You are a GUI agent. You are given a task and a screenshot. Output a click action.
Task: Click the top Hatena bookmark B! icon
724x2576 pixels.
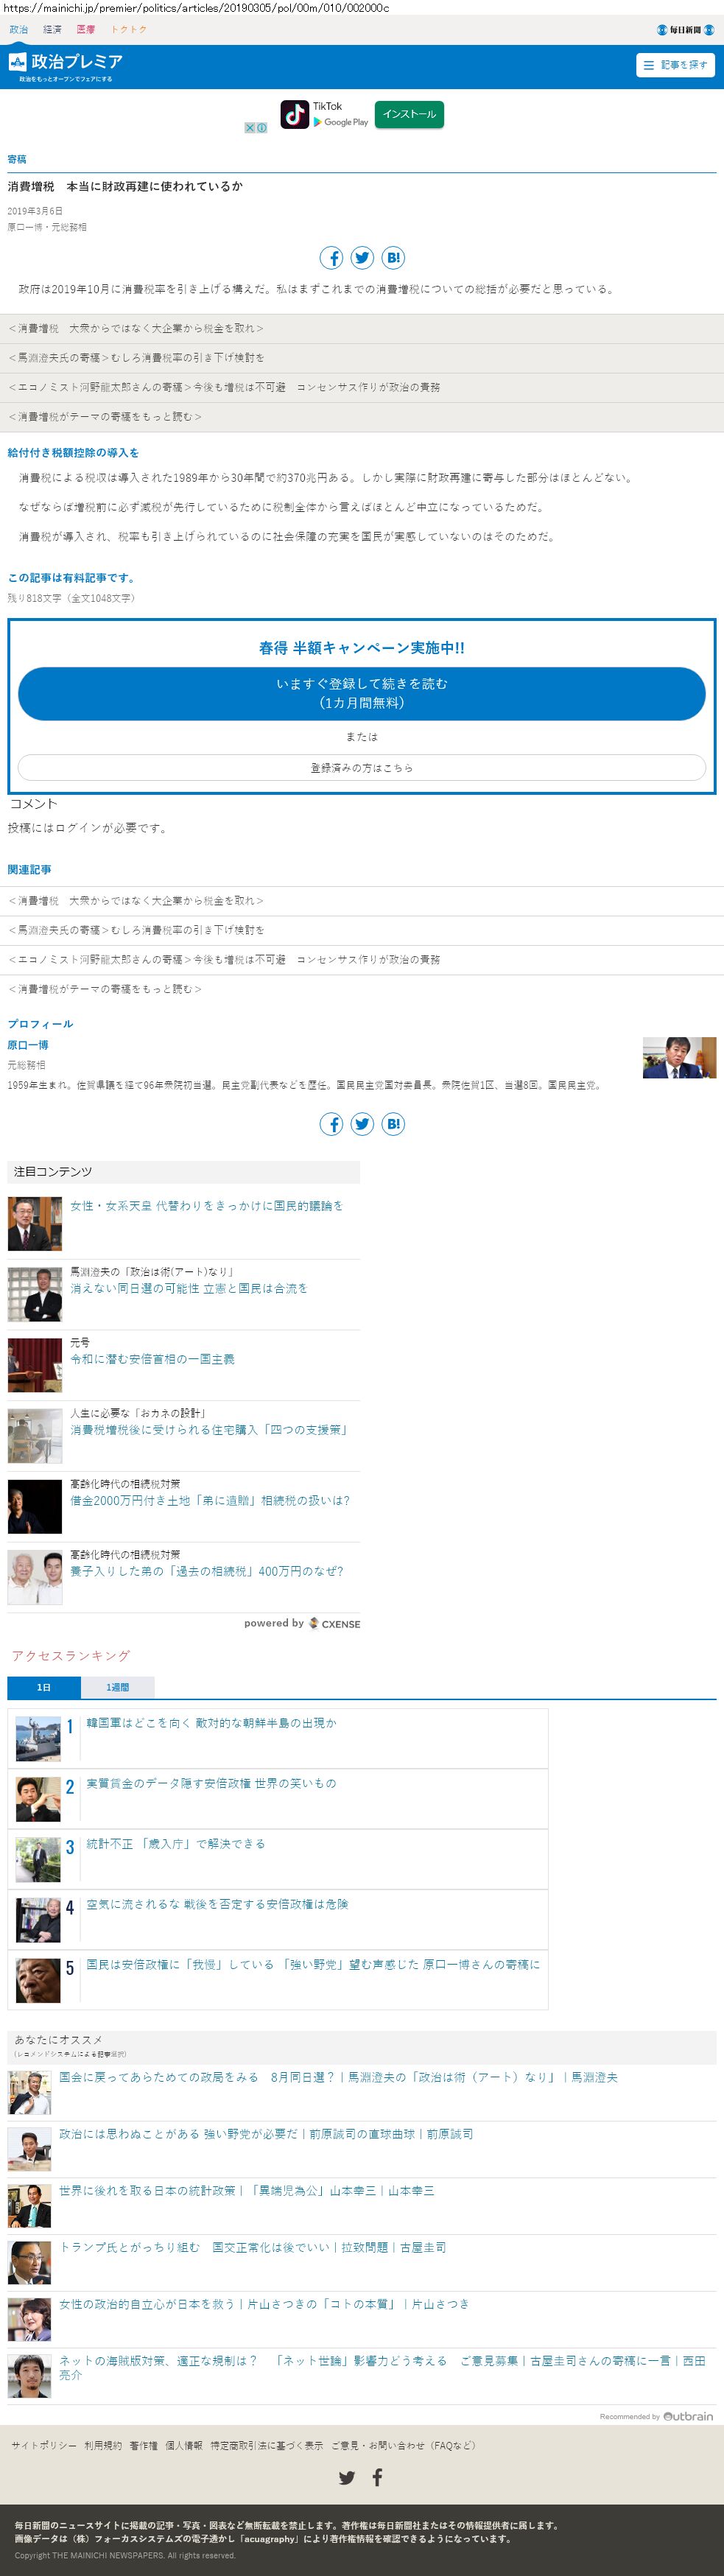coord(393,258)
